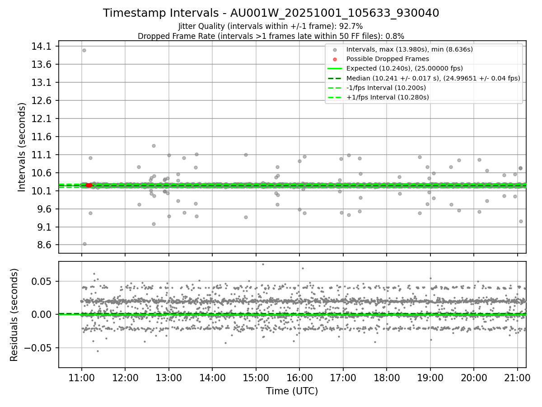Click the solid green line sample beside the legend "Expected" entry
Image resolution: width=542 pixels, height=407 pixels.
(x=335, y=69)
